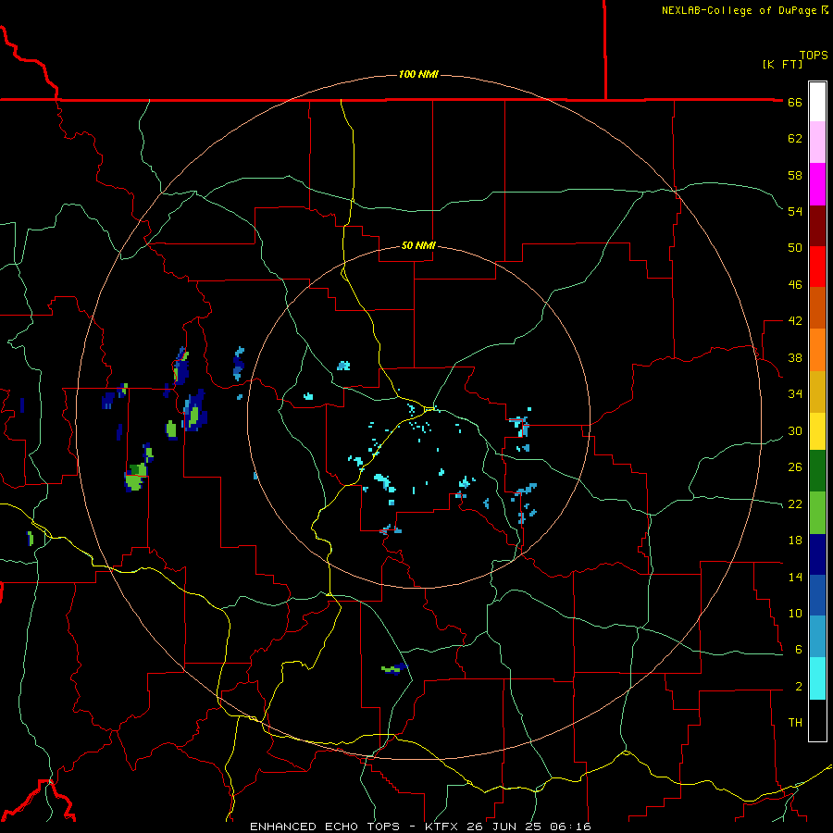Viewport: 833px width, 833px height.
Task: Click the 22 legend value
Action: pos(795,504)
